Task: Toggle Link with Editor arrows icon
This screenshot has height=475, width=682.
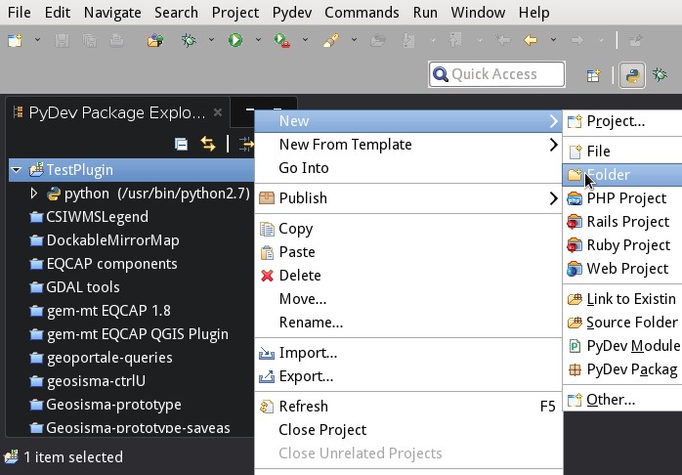Action: [x=208, y=144]
